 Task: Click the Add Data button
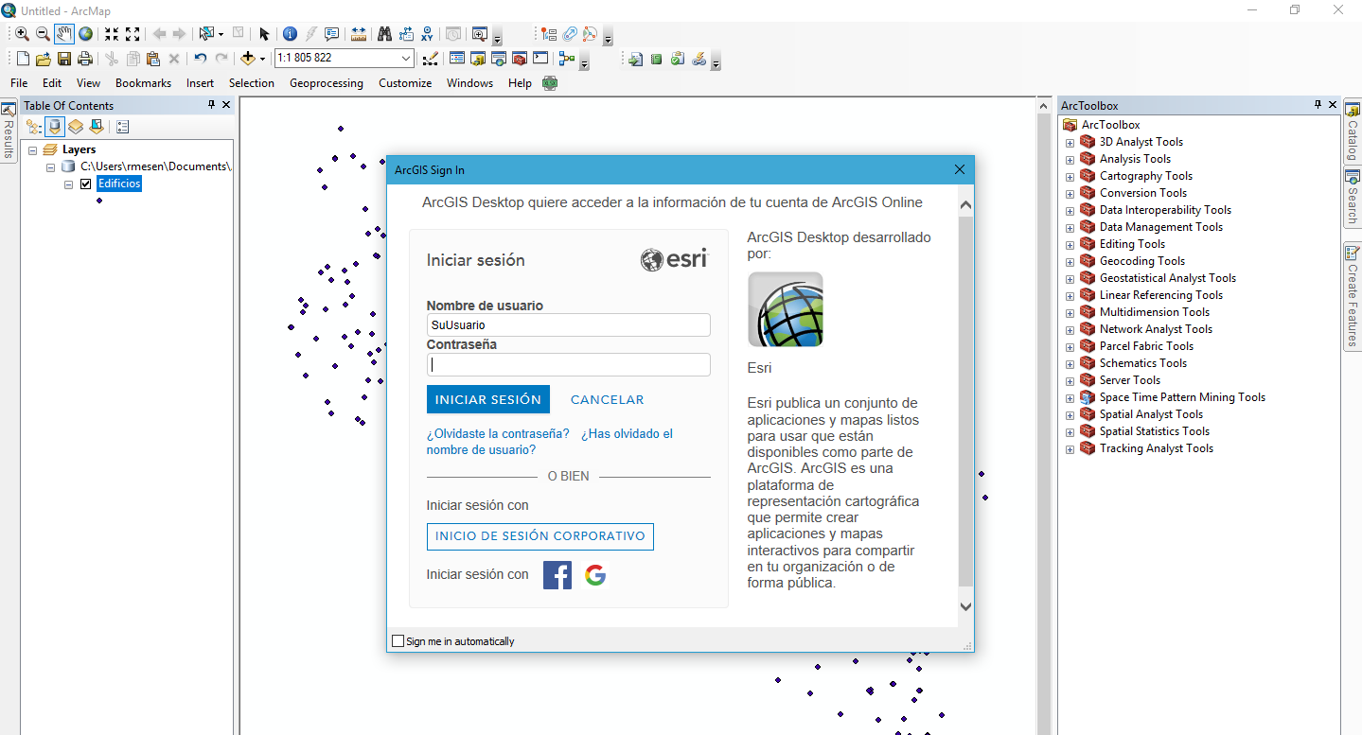[x=248, y=59]
